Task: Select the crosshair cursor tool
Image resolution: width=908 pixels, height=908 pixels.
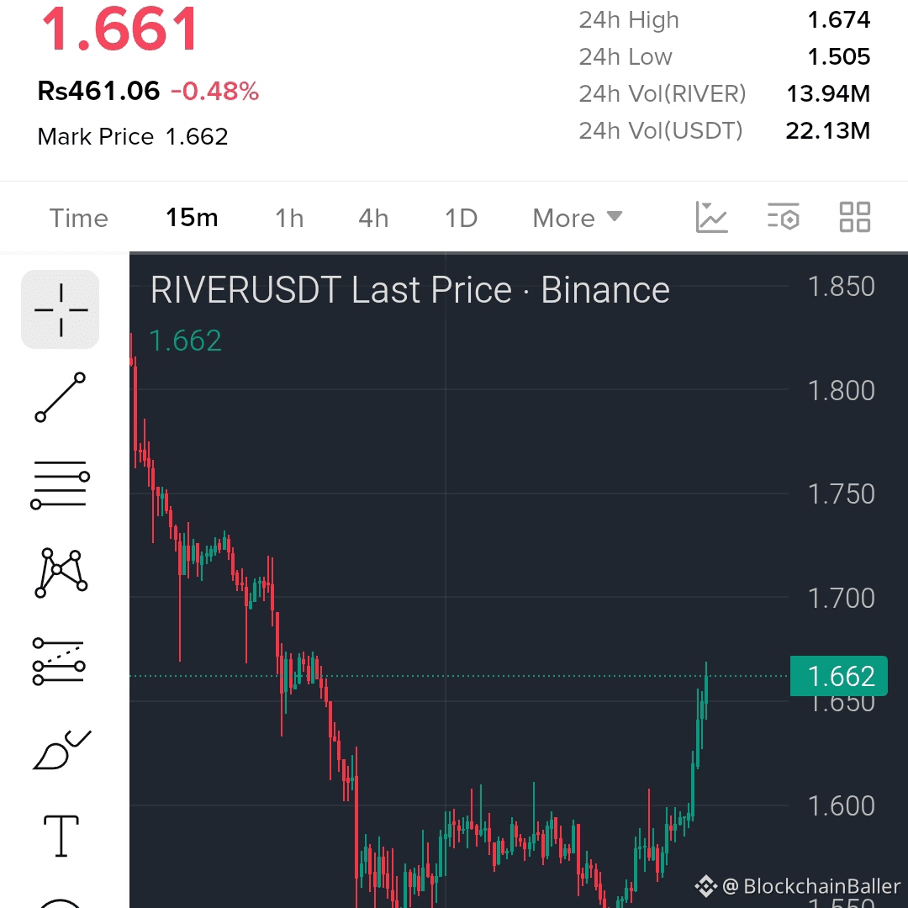Action: pos(61,309)
